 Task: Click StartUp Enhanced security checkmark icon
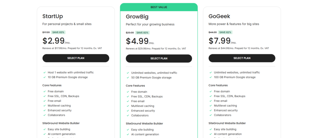[x=45, y=110]
